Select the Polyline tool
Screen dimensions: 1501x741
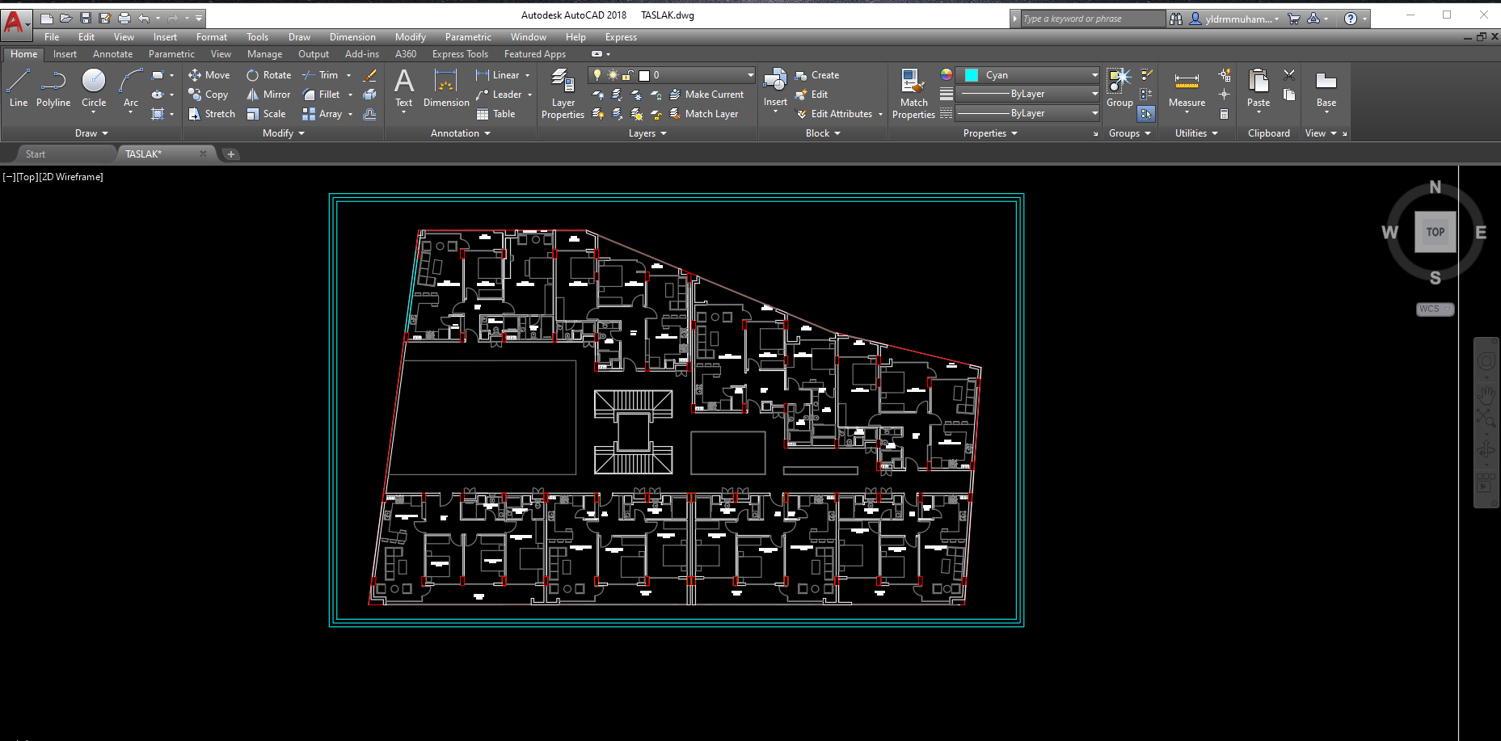point(53,87)
